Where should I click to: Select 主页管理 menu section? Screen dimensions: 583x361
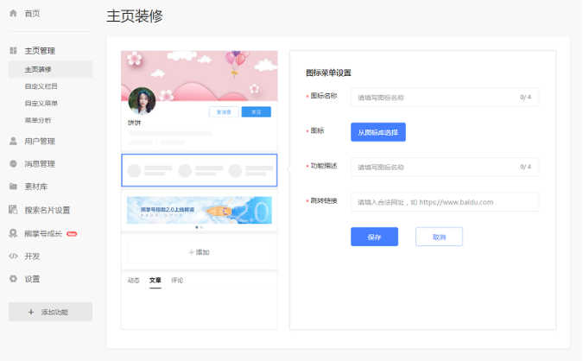(40, 51)
